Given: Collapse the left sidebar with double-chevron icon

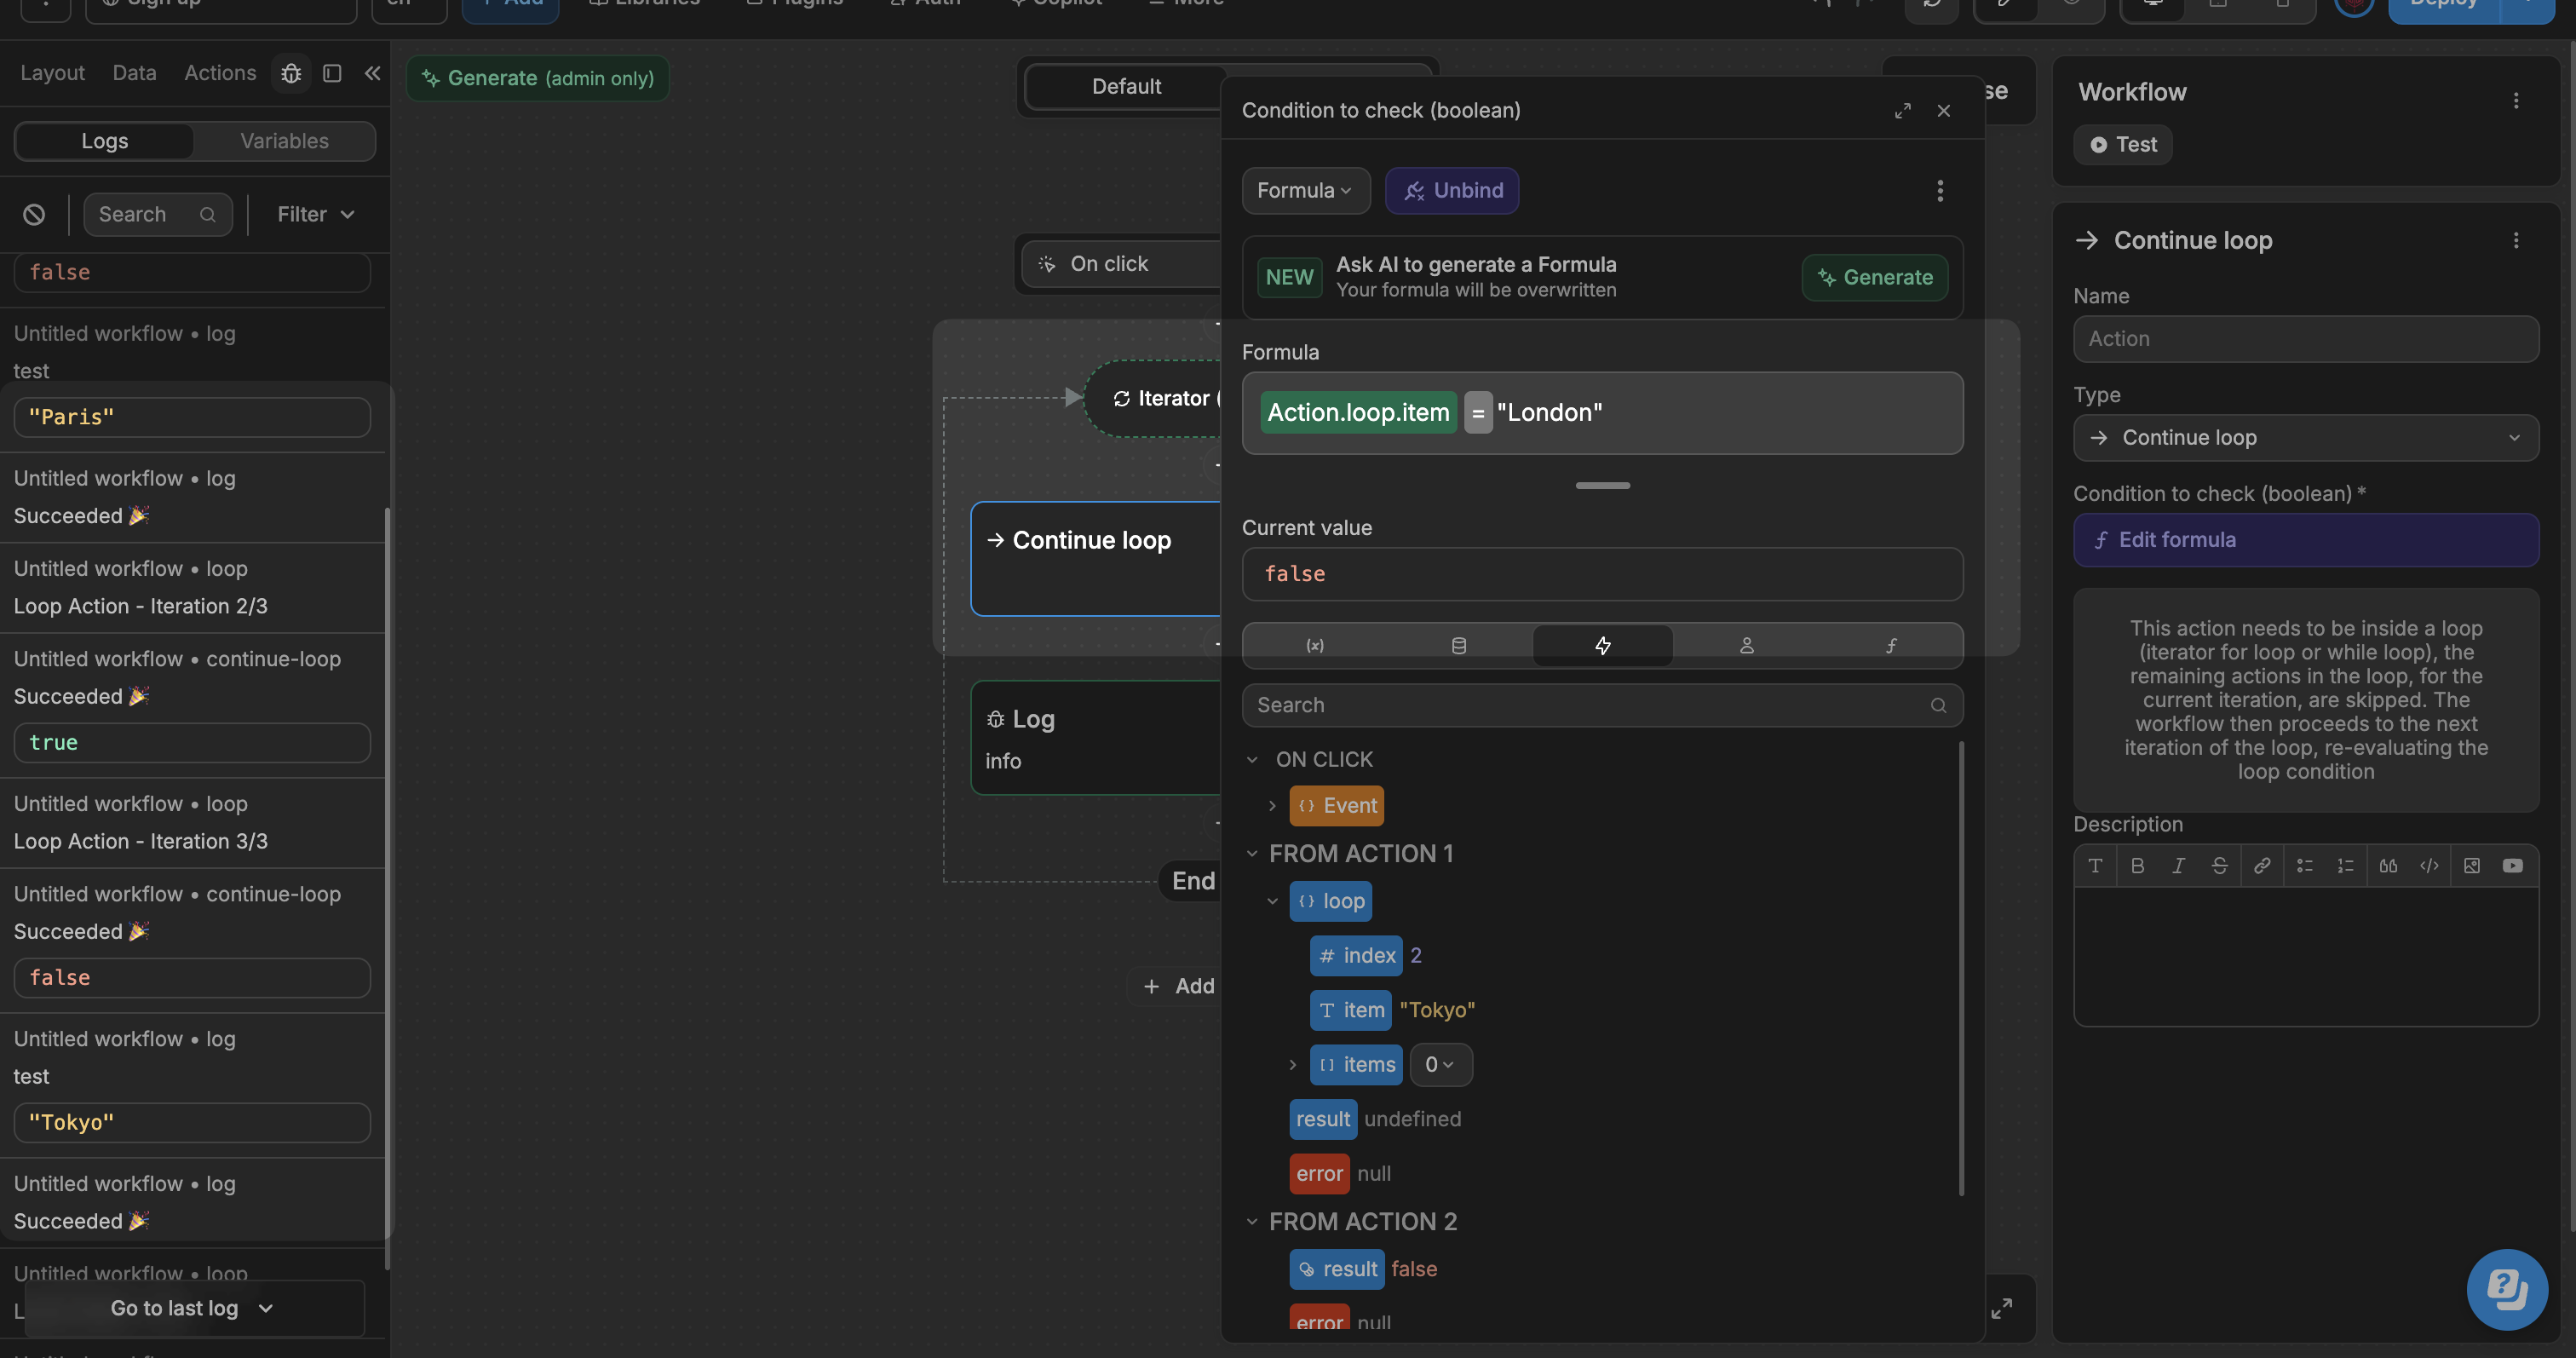Looking at the screenshot, I should click(x=372, y=73).
